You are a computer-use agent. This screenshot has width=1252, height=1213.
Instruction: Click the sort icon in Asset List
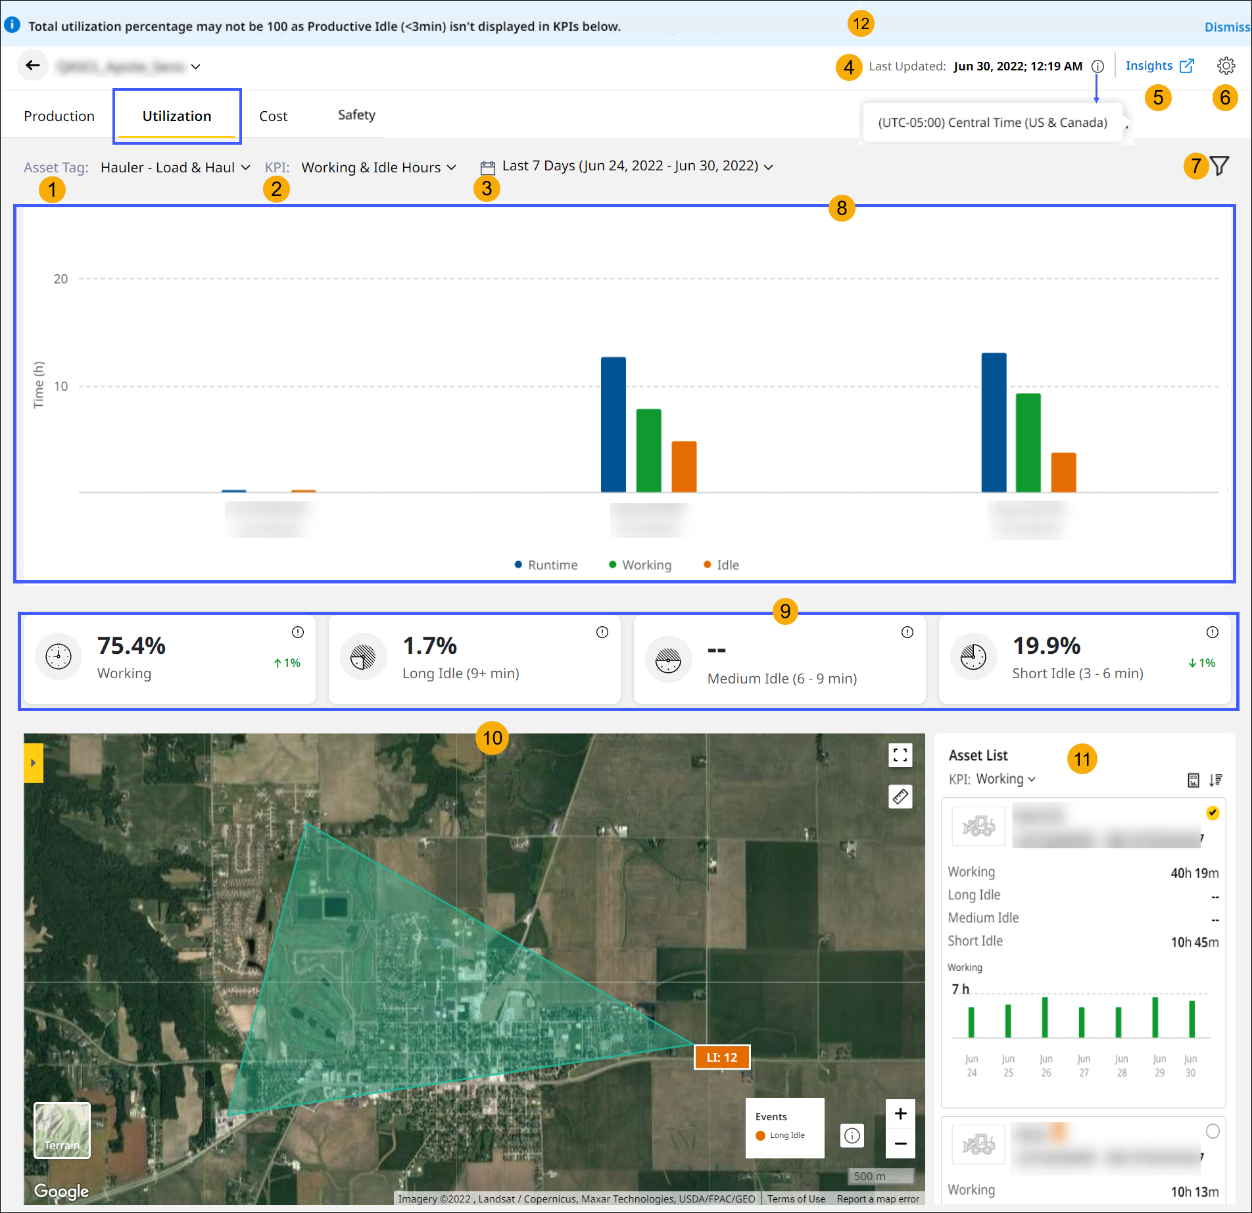point(1215,780)
